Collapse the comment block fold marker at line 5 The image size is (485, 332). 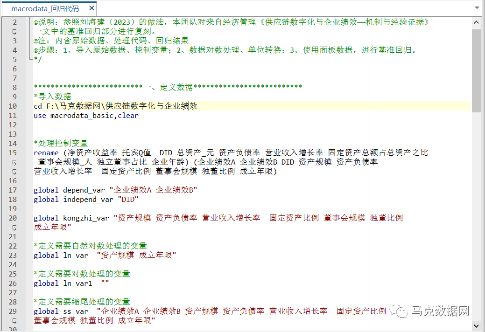(30, 58)
